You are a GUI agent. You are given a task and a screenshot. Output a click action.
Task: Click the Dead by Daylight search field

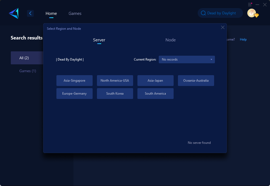(x=221, y=13)
